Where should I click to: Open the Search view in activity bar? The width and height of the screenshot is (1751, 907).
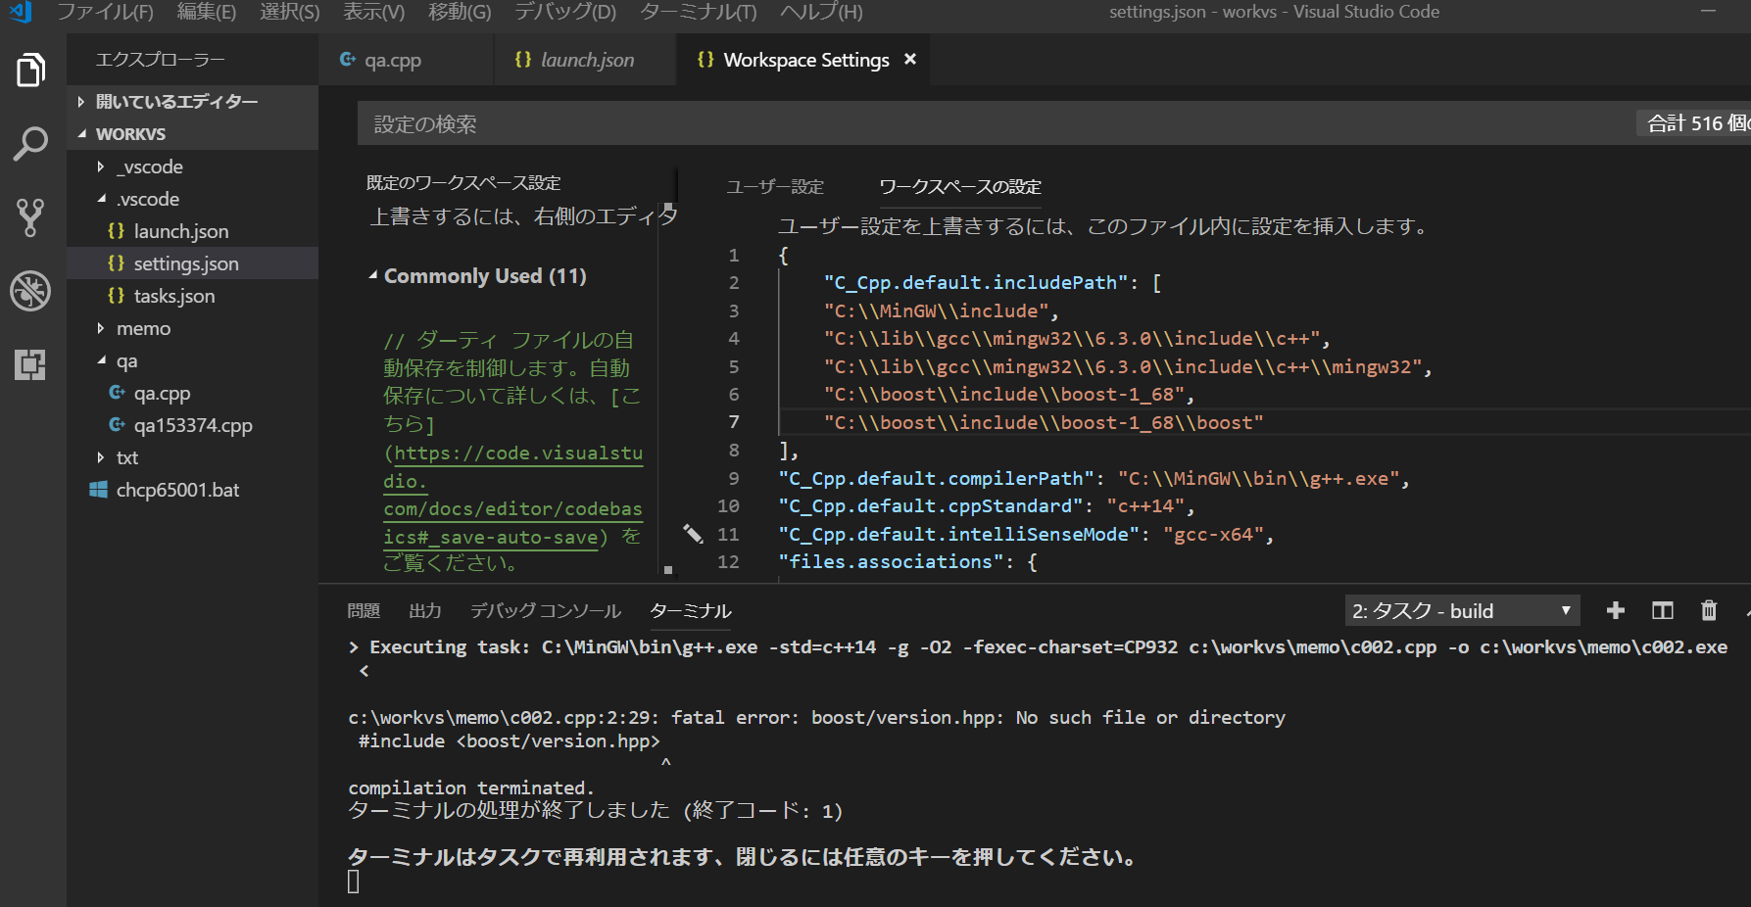tap(31, 144)
